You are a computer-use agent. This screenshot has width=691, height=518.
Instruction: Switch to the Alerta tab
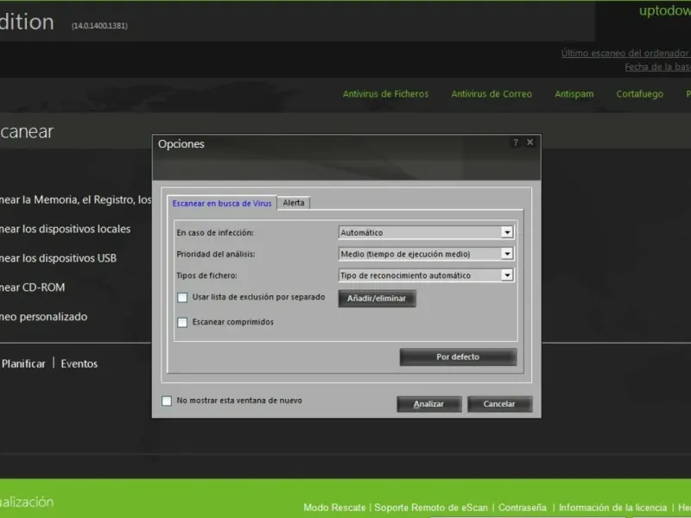[x=294, y=203]
